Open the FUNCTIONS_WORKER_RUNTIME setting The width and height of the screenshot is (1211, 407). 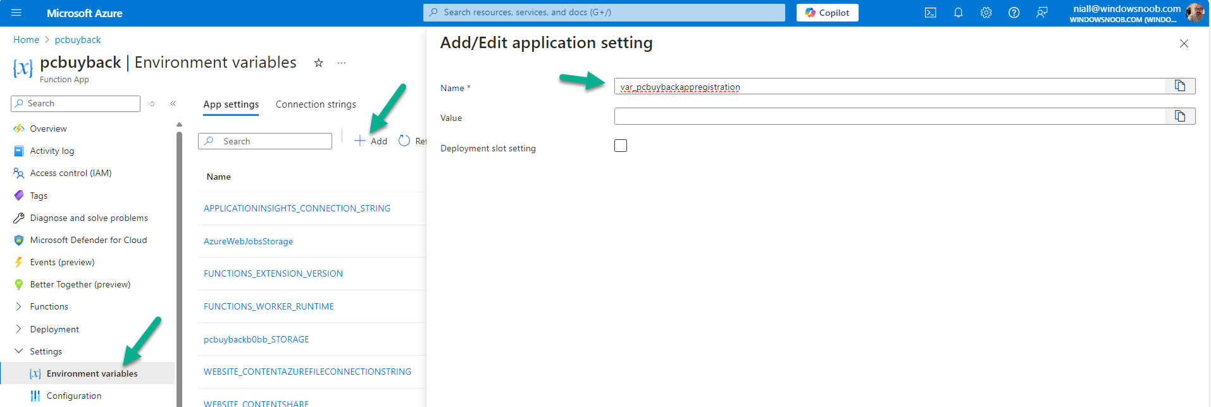(x=269, y=306)
